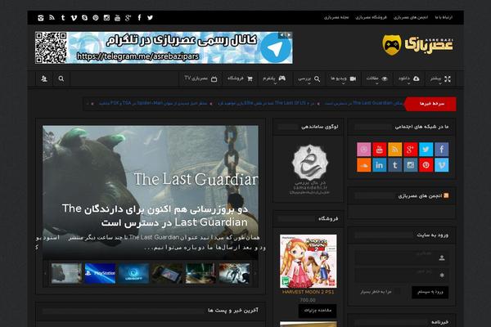This screenshot has height=327, width=491.
Task: Click the red Pinterest tile in social panel
Action: point(426,165)
